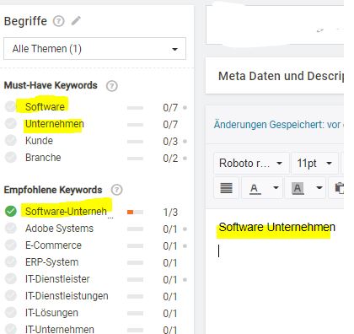This screenshot has width=354, height=334.
Task: Toggle the check circle for ERP-System
Action: click(11, 261)
